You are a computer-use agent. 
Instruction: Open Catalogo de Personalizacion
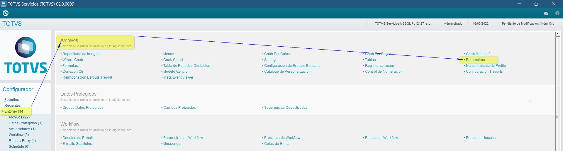287,72
